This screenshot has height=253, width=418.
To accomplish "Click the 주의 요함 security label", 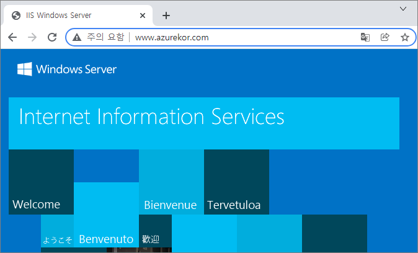I will [x=105, y=37].
